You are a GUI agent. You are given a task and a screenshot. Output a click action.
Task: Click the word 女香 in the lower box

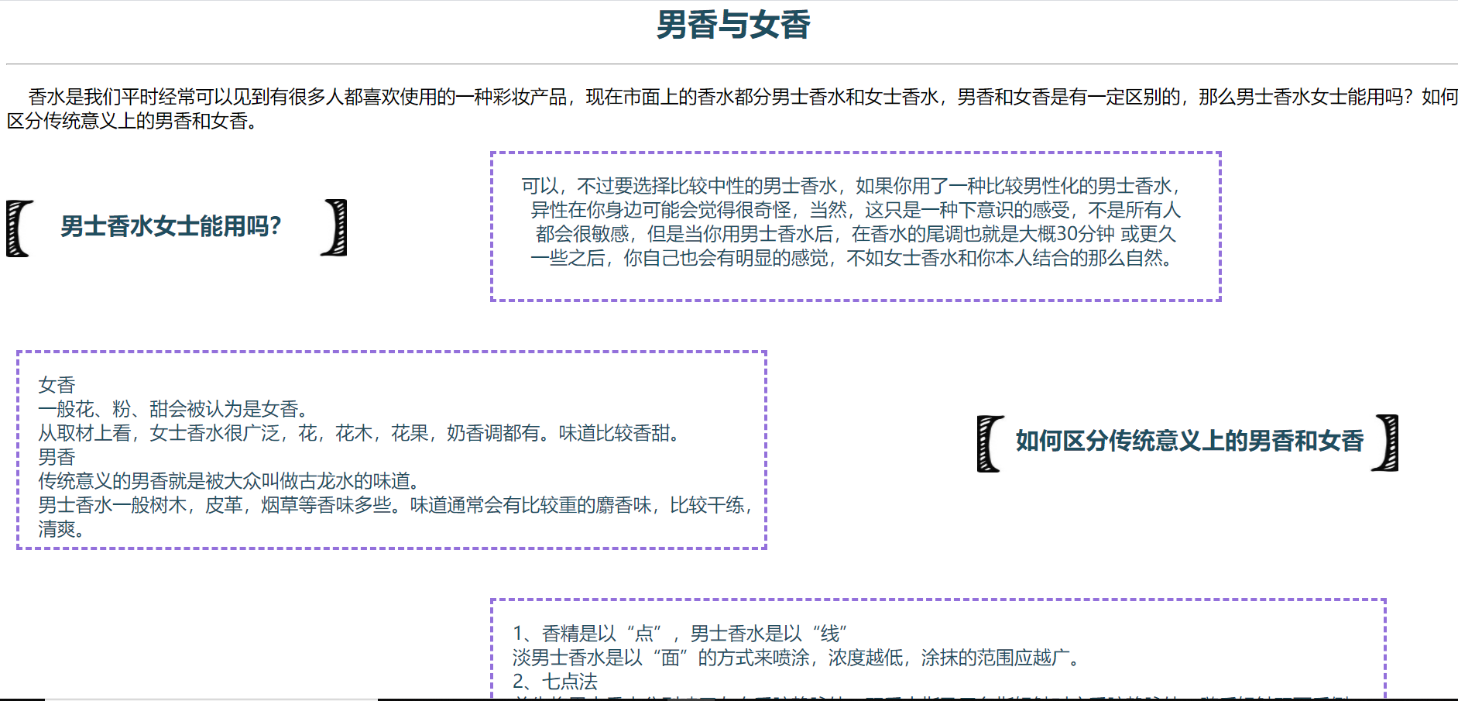coord(57,385)
